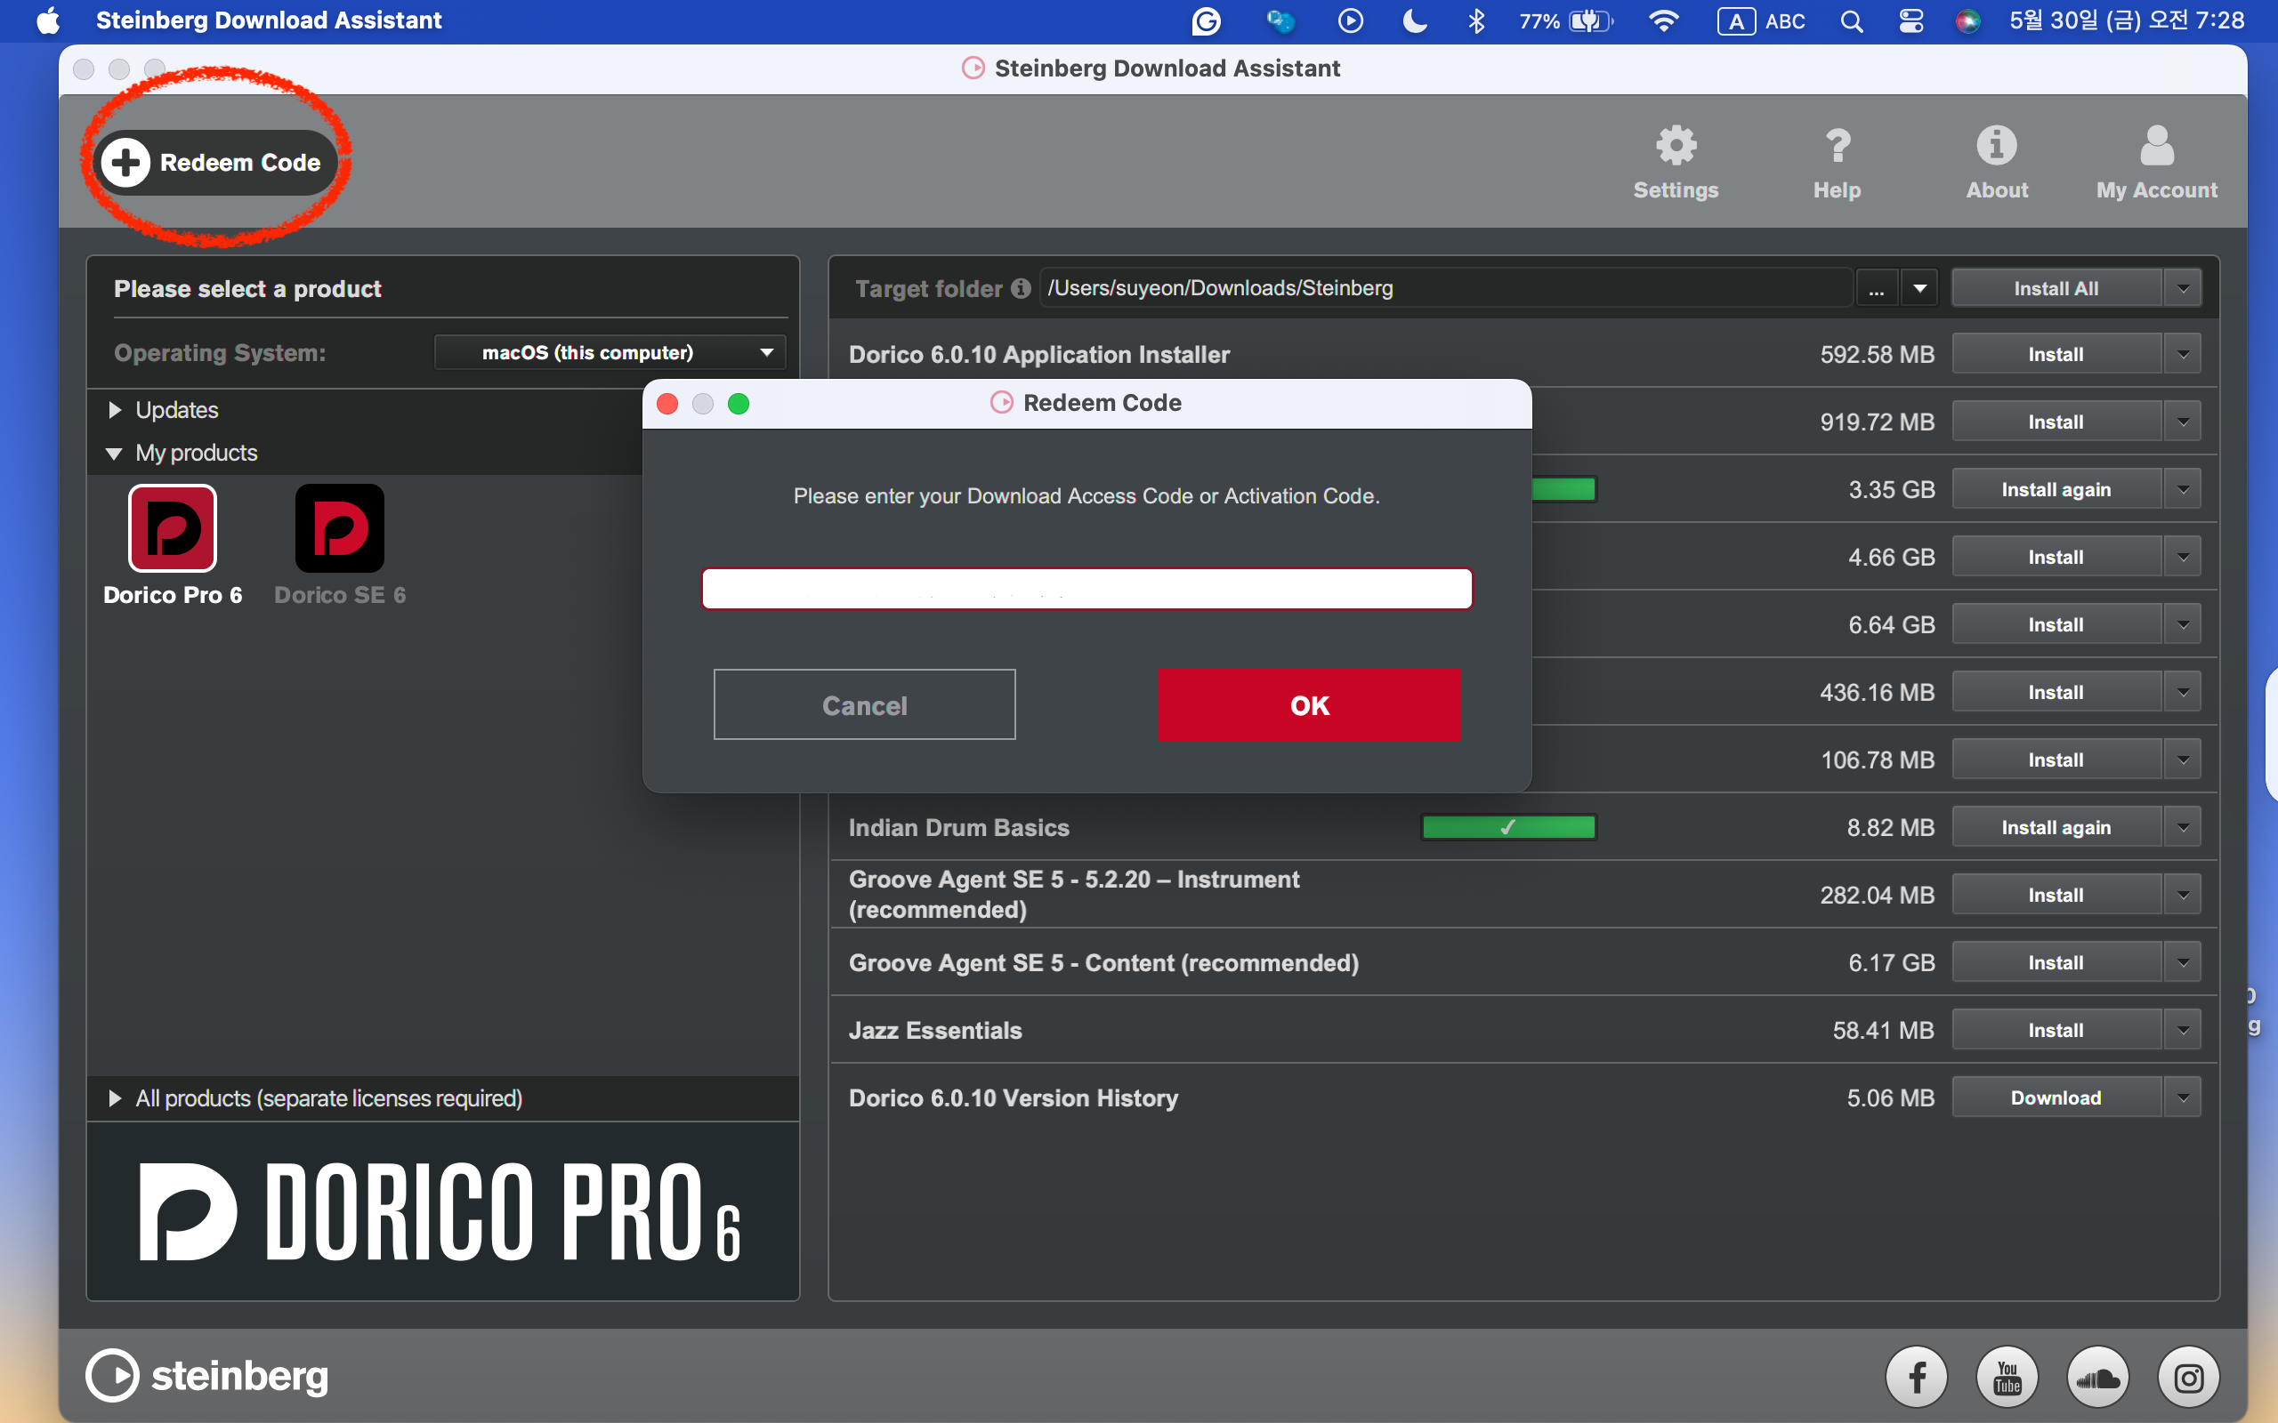Open Steinberg YouTube channel icon
2278x1423 pixels.
tap(2007, 1378)
